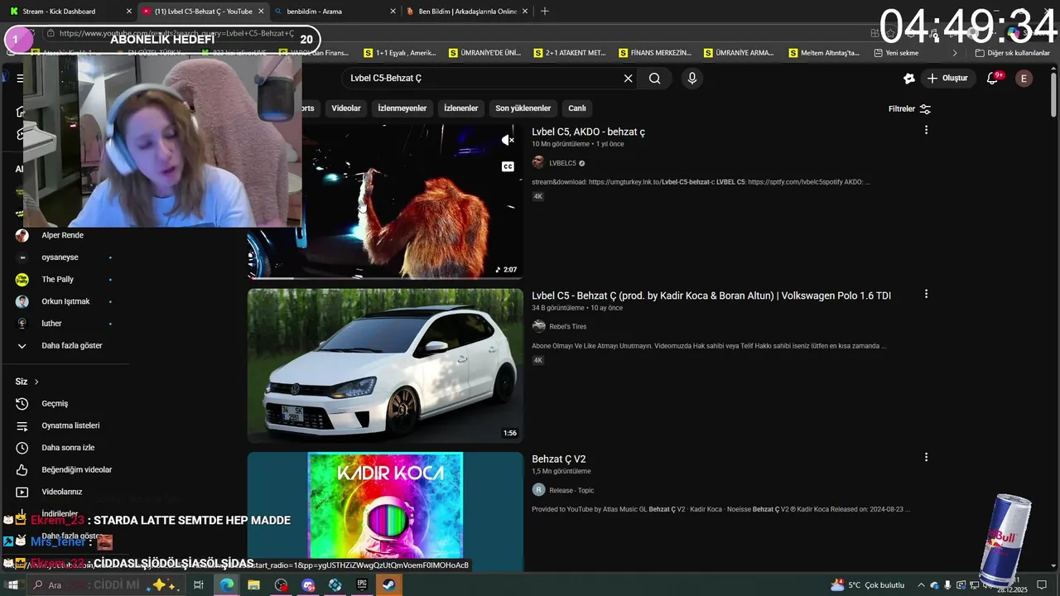Select the Son yüklenenler filter chip
Image resolution: width=1060 pixels, height=596 pixels.
[523, 108]
